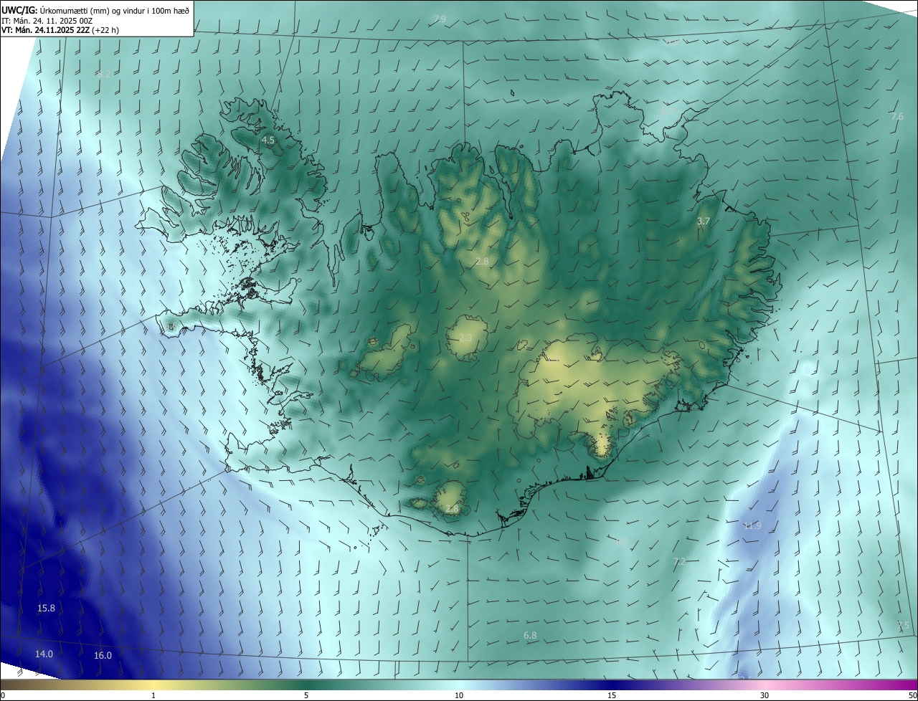Click the 2.8 value on the Mýrdalsjökull glacier
Screen dimensions: 918x701
(452, 509)
